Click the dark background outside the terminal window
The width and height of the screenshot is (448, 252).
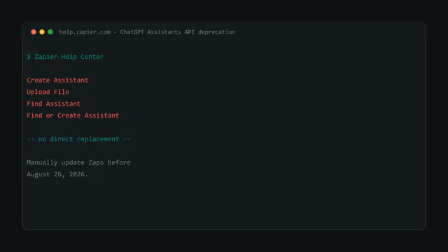[x=224, y=11]
